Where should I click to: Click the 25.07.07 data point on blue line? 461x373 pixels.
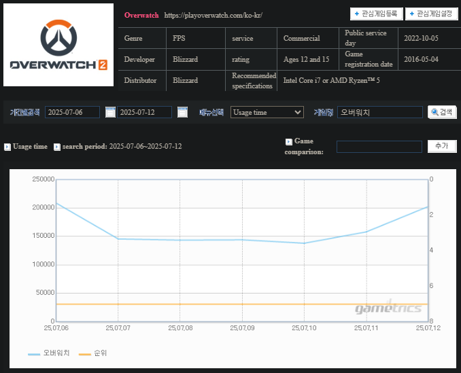point(118,238)
